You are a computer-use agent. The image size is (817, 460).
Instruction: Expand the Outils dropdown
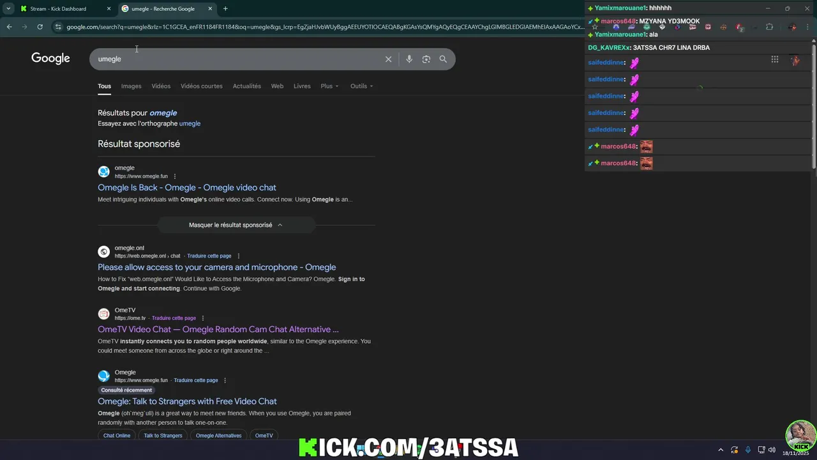click(361, 86)
